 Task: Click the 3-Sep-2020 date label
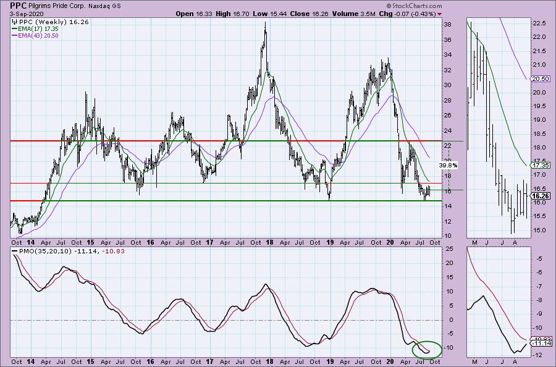(x=27, y=14)
